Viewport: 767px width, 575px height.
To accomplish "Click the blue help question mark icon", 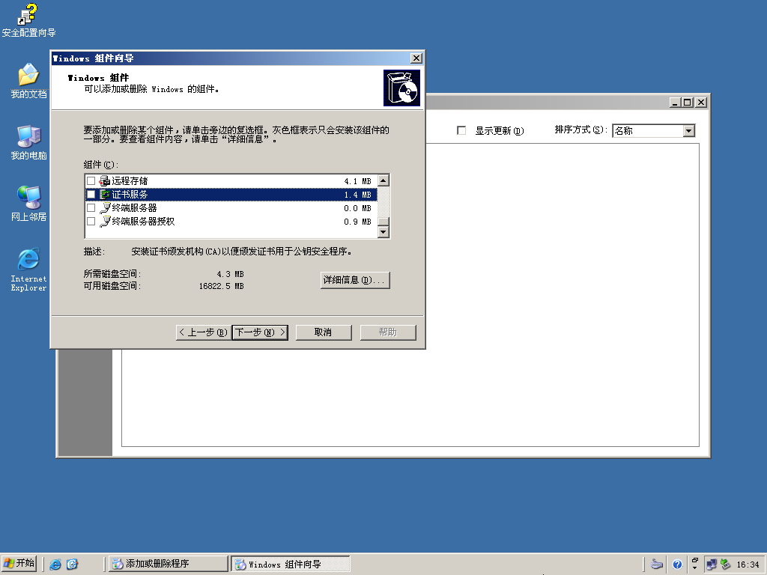I will point(677,565).
